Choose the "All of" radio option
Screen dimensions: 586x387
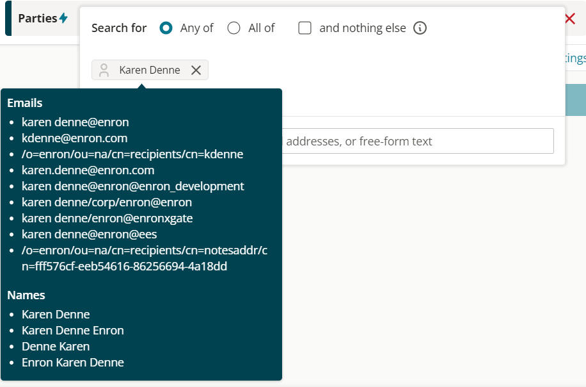click(x=234, y=28)
